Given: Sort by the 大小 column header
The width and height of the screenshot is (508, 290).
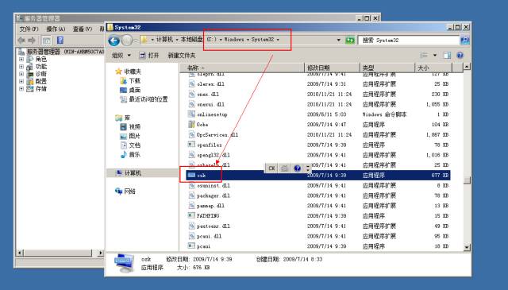Looking at the screenshot, I should (x=433, y=68).
